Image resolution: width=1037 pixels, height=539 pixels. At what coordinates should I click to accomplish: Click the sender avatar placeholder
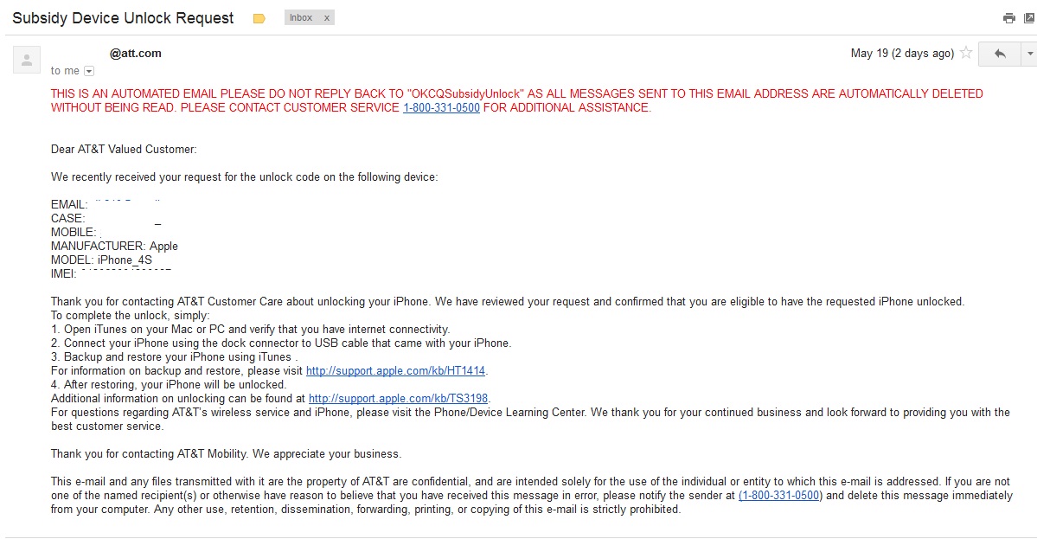[27, 61]
